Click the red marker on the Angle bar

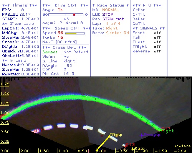click(74, 15)
